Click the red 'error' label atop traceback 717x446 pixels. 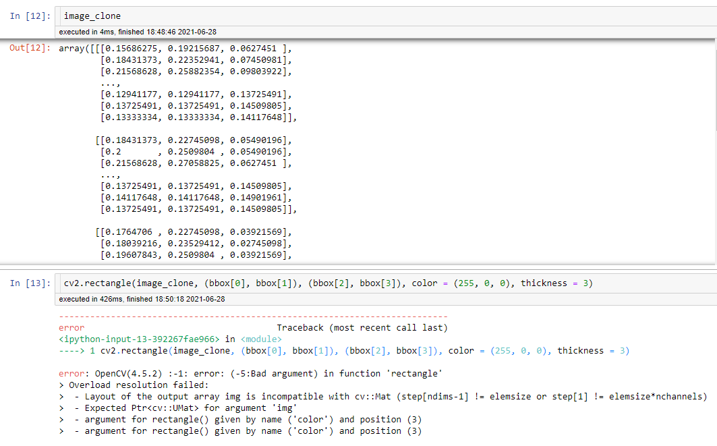[71, 327]
